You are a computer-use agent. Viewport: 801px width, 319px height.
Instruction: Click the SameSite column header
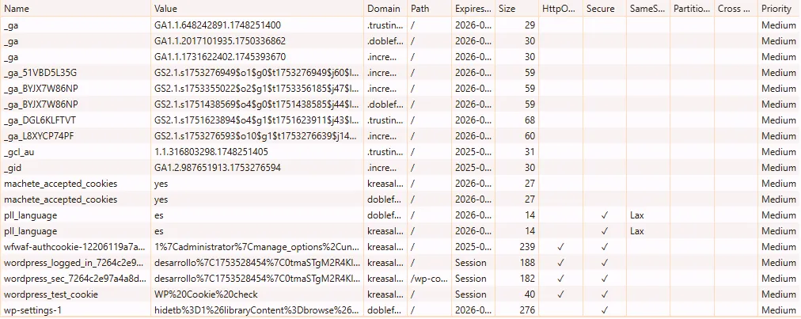(647, 9)
